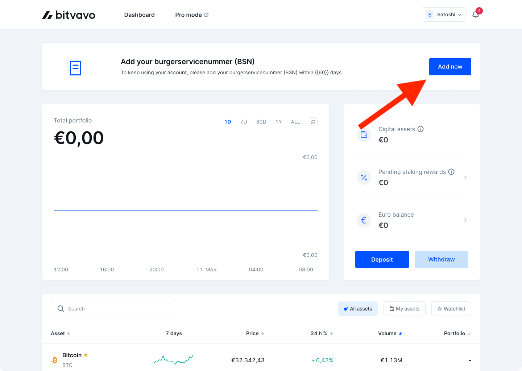
Task: Click the Deposit button
Action: pos(382,259)
